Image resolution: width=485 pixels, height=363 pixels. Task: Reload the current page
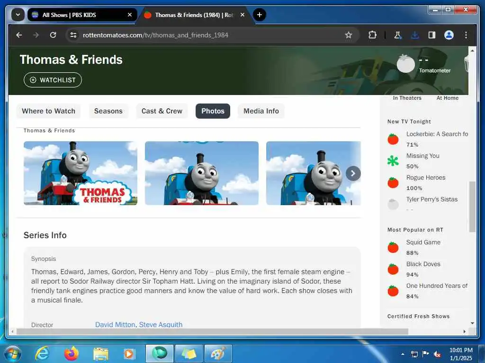coord(53,35)
